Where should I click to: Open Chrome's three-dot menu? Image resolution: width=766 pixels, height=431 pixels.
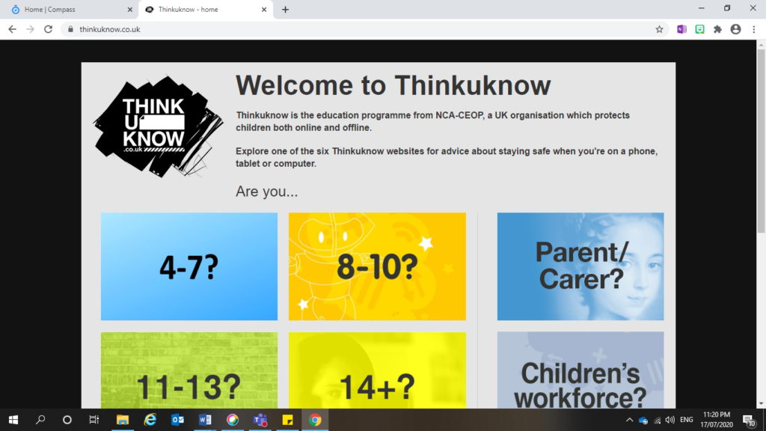click(754, 29)
